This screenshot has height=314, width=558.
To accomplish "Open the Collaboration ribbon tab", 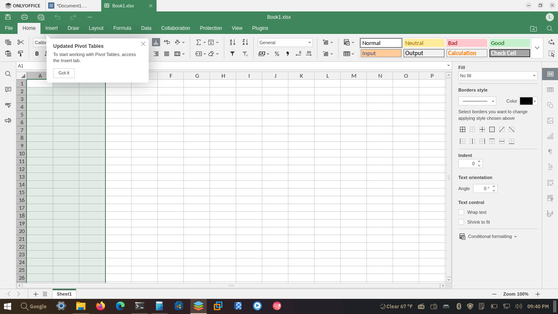I will pyautogui.click(x=176, y=28).
